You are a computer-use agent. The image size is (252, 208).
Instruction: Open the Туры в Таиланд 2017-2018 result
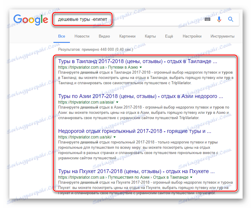[137, 62]
